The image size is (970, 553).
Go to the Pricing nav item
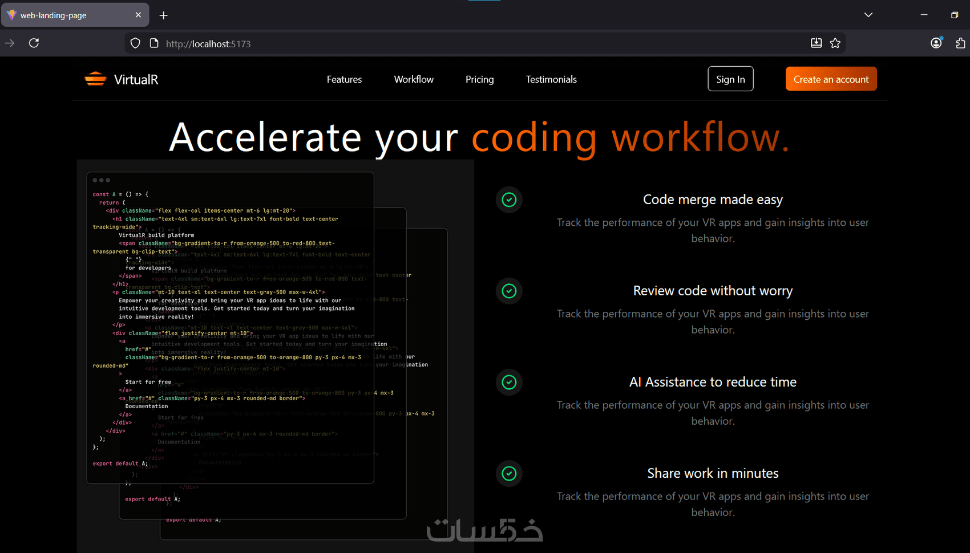(x=479, y=79)
